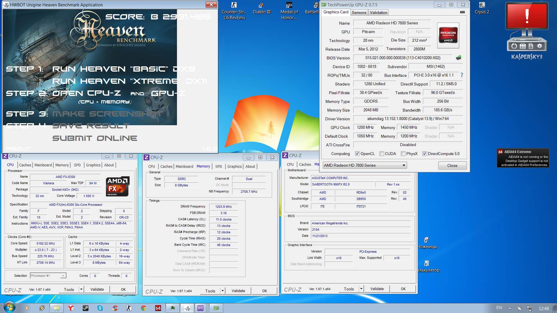Open the Kaspersky gadget reports document icon
The height and width of the screenshot is (313, 557).
pyautogui.click(x=531, y=46)
